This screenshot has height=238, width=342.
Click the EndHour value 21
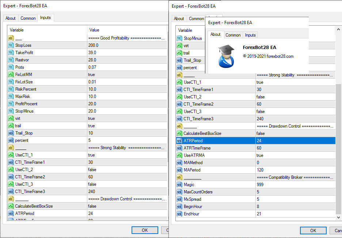(259, 214)
